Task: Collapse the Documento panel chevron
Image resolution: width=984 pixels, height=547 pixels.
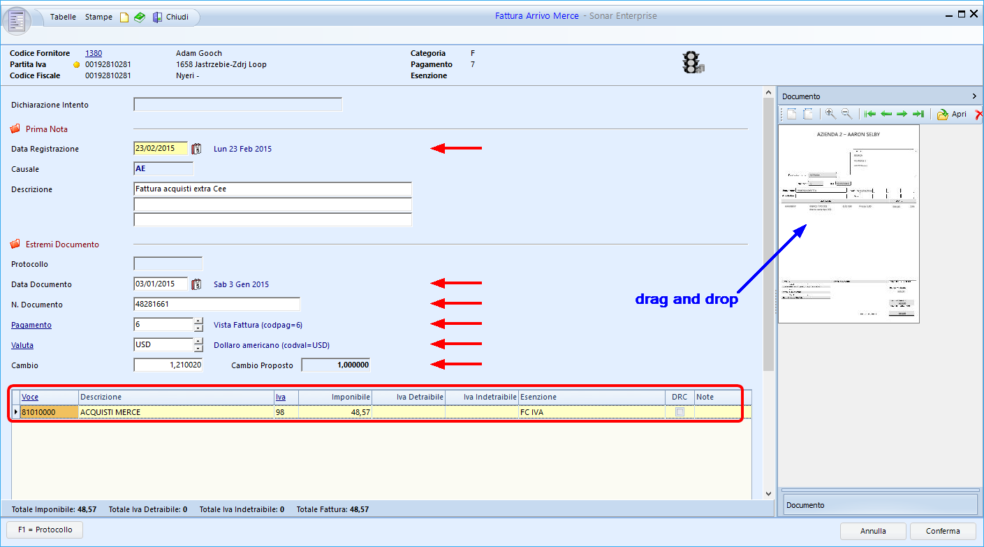Action: coord(974,96)
